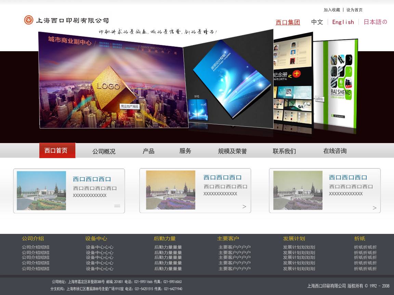Click the 加入收藏 link
The height and width of the screenshot is (295, 394).
(x=332, y=10)
